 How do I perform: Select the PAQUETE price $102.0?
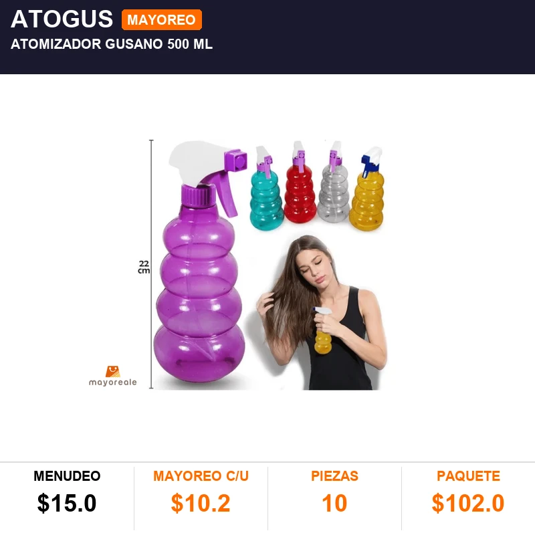click(468, 503)
